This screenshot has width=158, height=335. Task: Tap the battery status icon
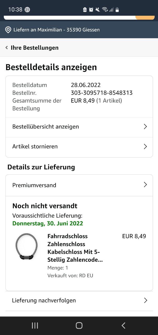pos(117,10)
